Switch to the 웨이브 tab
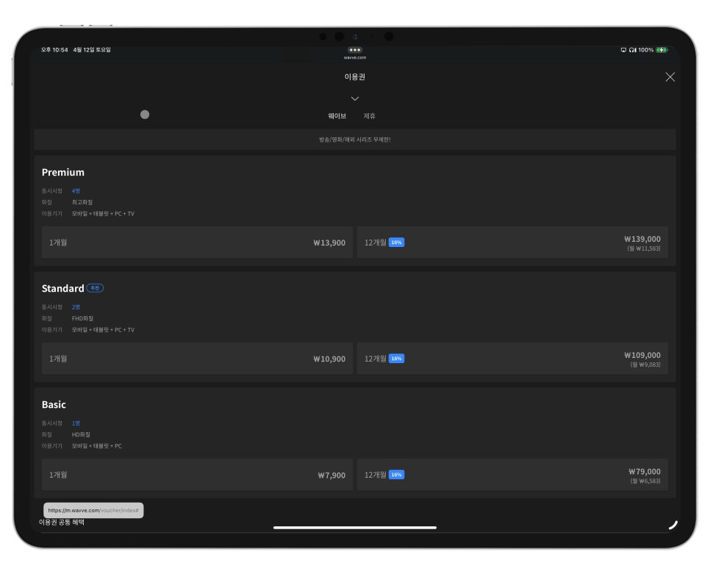This screenshot has height=577, width=710. pos(337,116)
